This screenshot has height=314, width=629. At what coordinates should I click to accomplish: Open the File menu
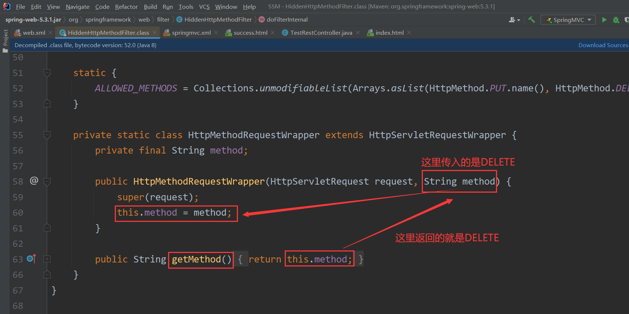[x=20, y=7]
